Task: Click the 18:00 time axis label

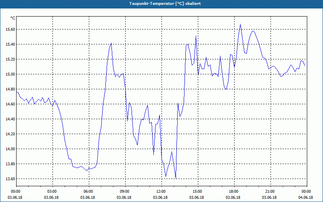Action: coord(235,191)
